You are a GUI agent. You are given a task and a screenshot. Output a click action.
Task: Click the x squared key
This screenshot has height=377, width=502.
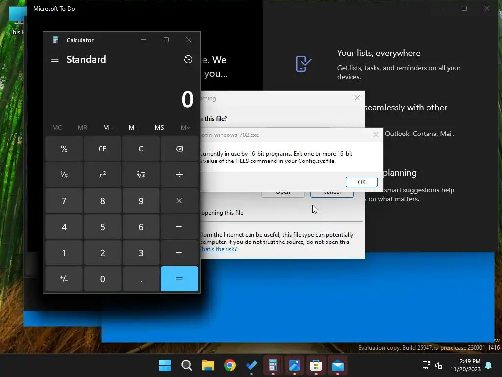pyautogui.click(x=102, y=175)
